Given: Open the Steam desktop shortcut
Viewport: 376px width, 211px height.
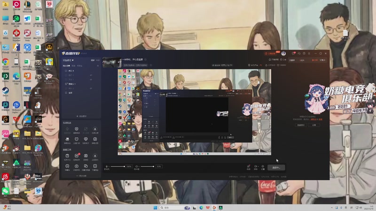Looking at the screenshot, I should 5,92.
